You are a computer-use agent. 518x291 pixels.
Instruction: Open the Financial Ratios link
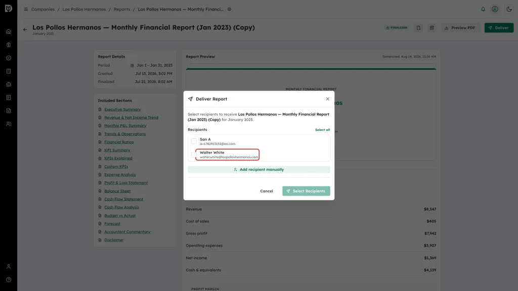point(119,142)
